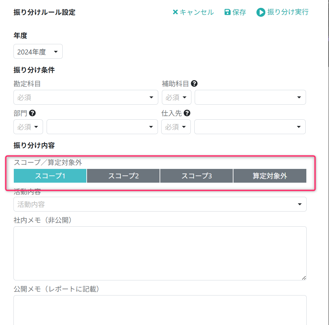Select the 算定対象外 option
This screenshot has height=325, width=329.
pos(270,176)
